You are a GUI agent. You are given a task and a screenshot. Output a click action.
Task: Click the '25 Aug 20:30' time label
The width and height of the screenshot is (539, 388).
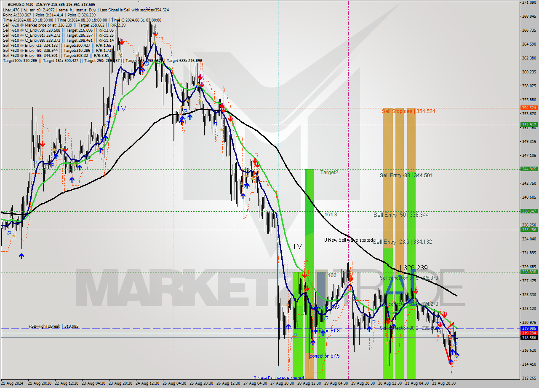pos(201,383)
